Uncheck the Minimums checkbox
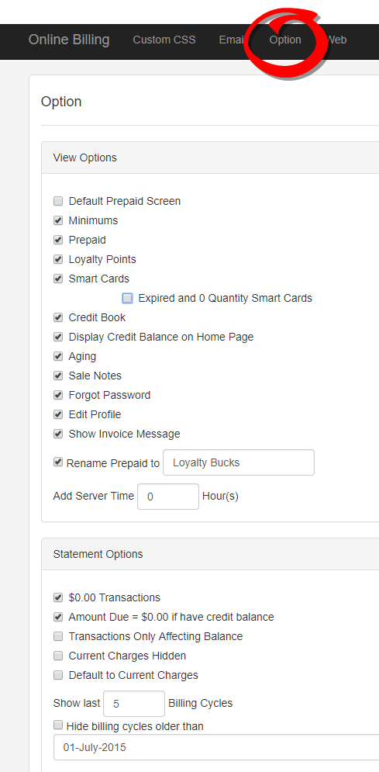The width and height of the screenshot is (379, 772). [58, 220]
